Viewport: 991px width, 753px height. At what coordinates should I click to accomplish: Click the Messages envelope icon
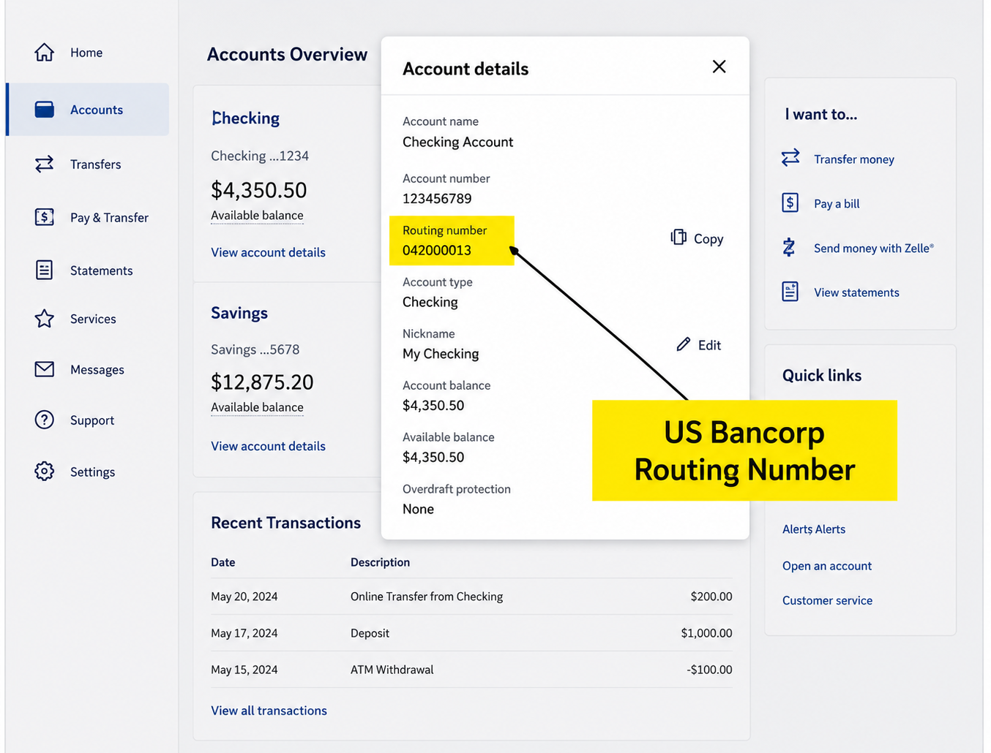[44, 369]
